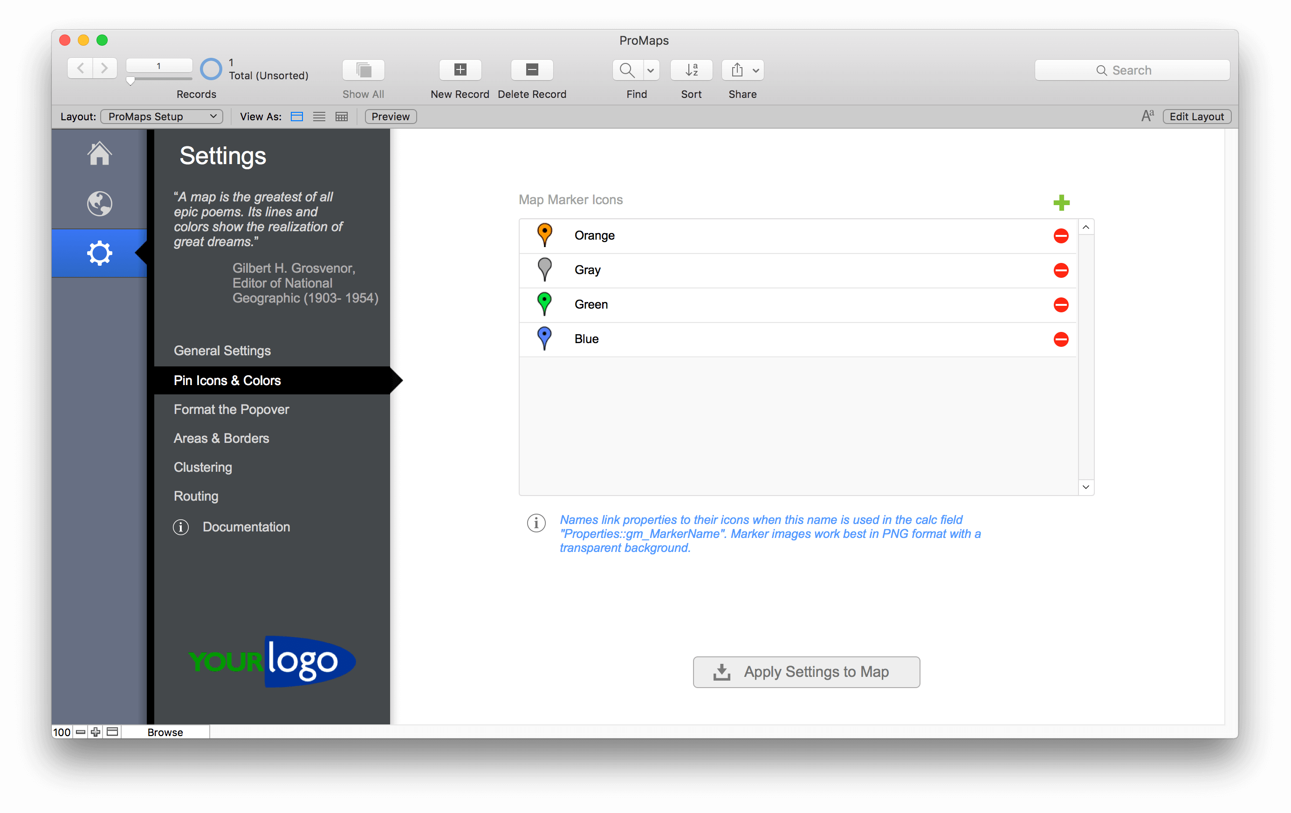The width and height of the screenshot is (1291, 813).
Task: Click the Orange marker name
Action: [x=595, y=235]
